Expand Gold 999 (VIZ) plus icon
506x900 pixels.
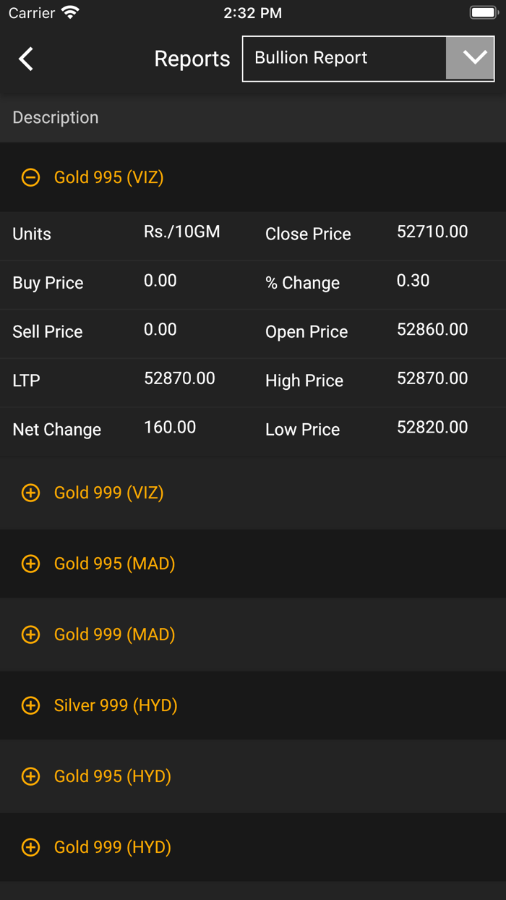point(30,493)
